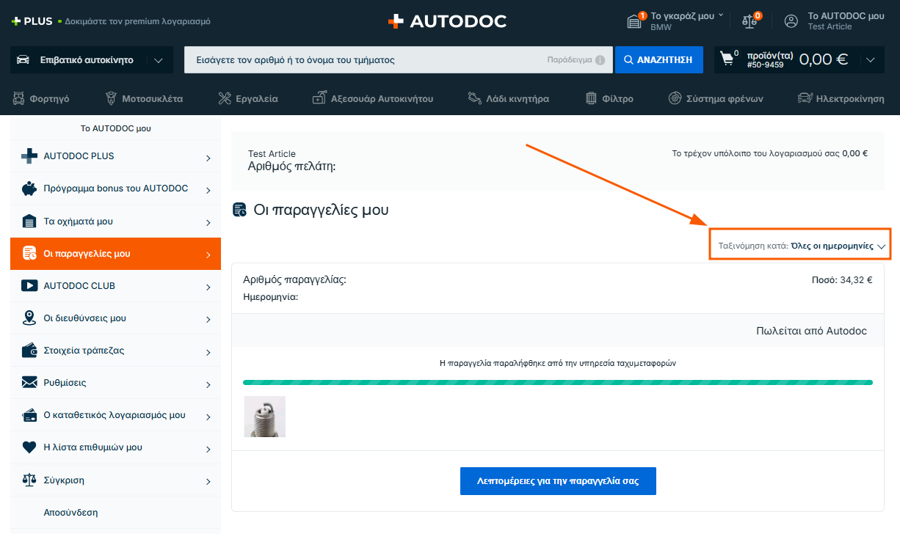Click Λεπτομέρειες για την παραγγελία σας button
The width and height of the screenshot is (900, 553).
558,481
